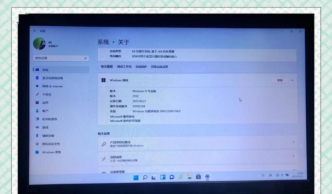The height and width of the screenshot is (194, 332).
Task: Click the 2021/10/27 install date value
Action: pos(139,101)
